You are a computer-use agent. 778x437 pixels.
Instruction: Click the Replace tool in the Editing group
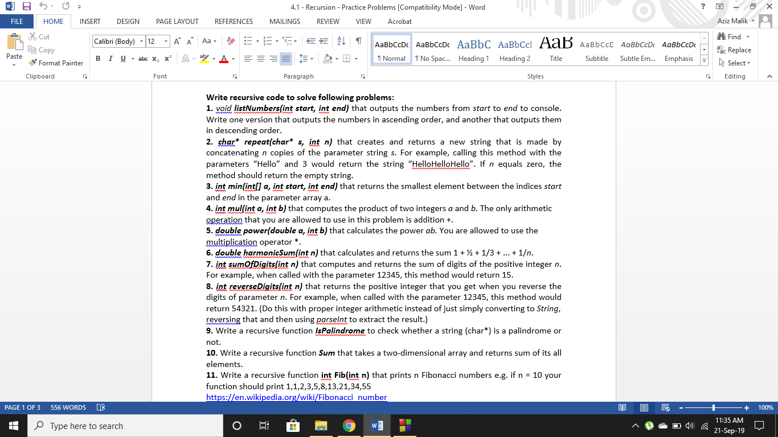[x=734, y=50]
